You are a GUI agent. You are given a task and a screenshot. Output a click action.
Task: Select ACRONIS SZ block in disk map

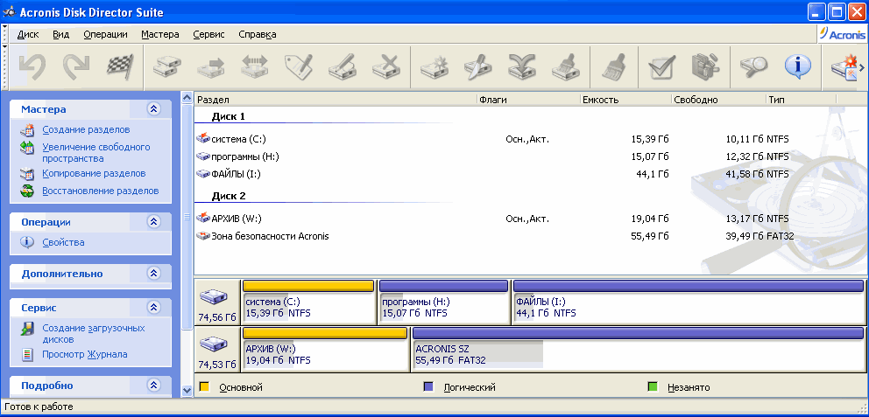tap(638, 349)
